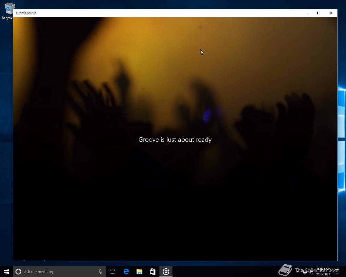Open the Action Center notification icon
This screenshot has height=277, width=346.
point(337,272)
